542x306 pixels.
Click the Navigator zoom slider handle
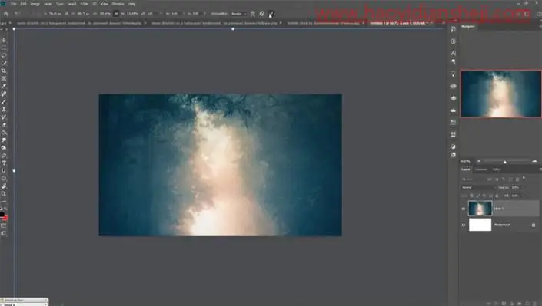pyautogui.click(x=504, y=162)
